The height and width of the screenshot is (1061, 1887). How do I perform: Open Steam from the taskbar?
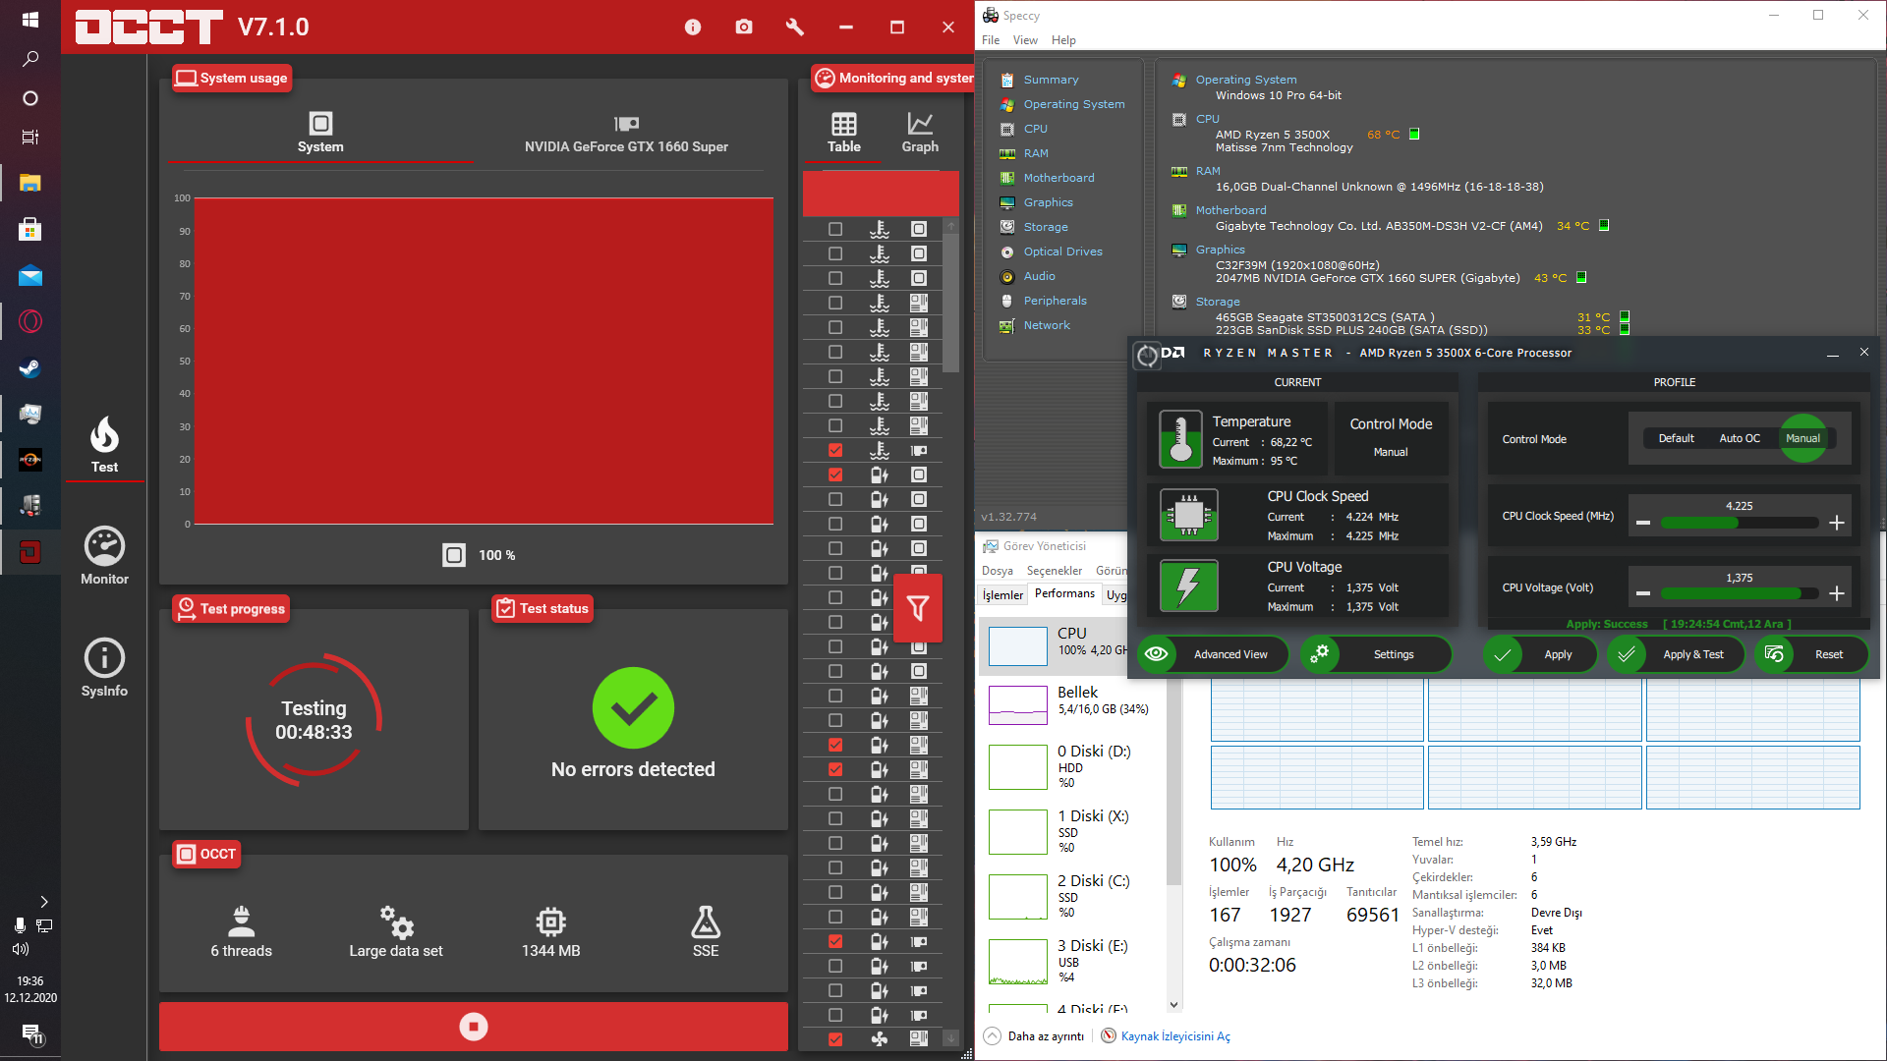(29, 368)
